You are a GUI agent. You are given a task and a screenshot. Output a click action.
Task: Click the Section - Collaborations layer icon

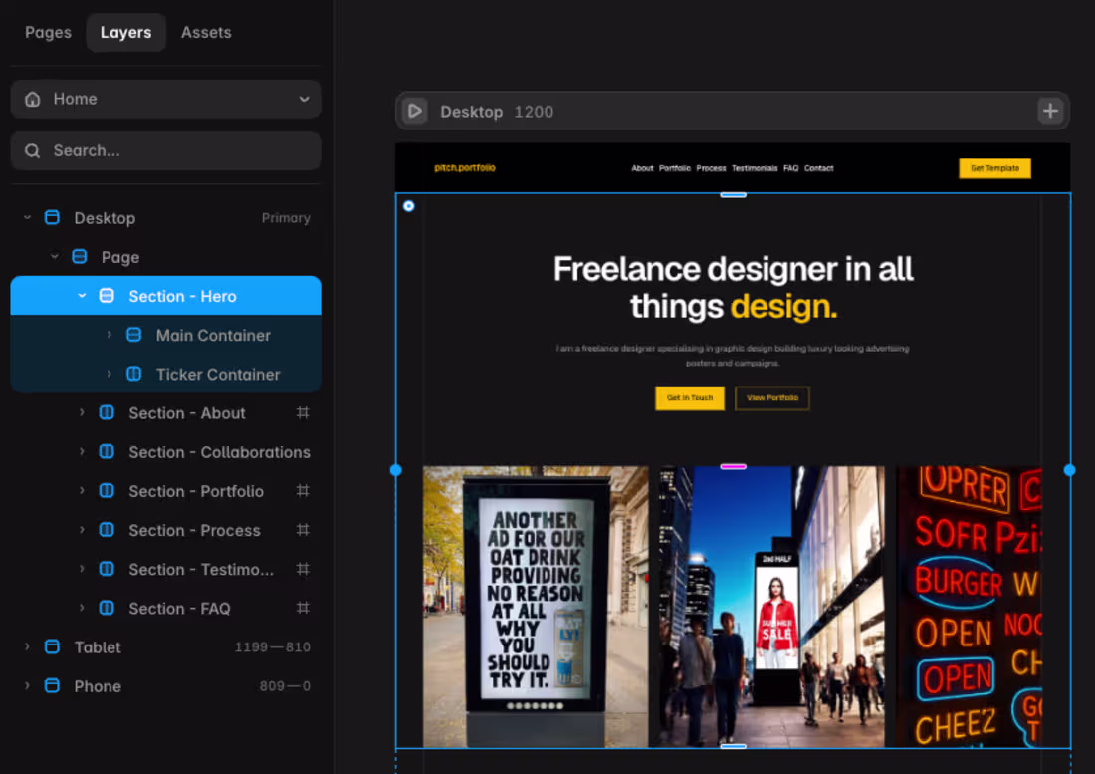tap(107, 452)
